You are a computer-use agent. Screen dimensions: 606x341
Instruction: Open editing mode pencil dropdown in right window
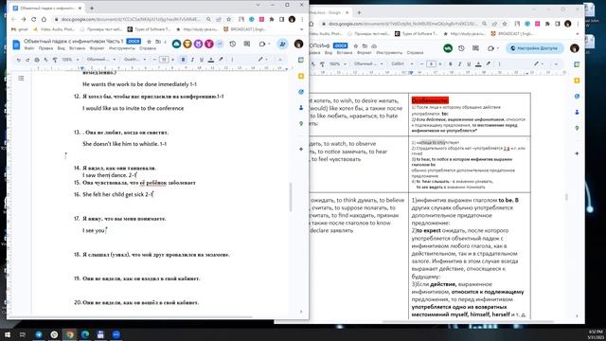coord(539,63)
